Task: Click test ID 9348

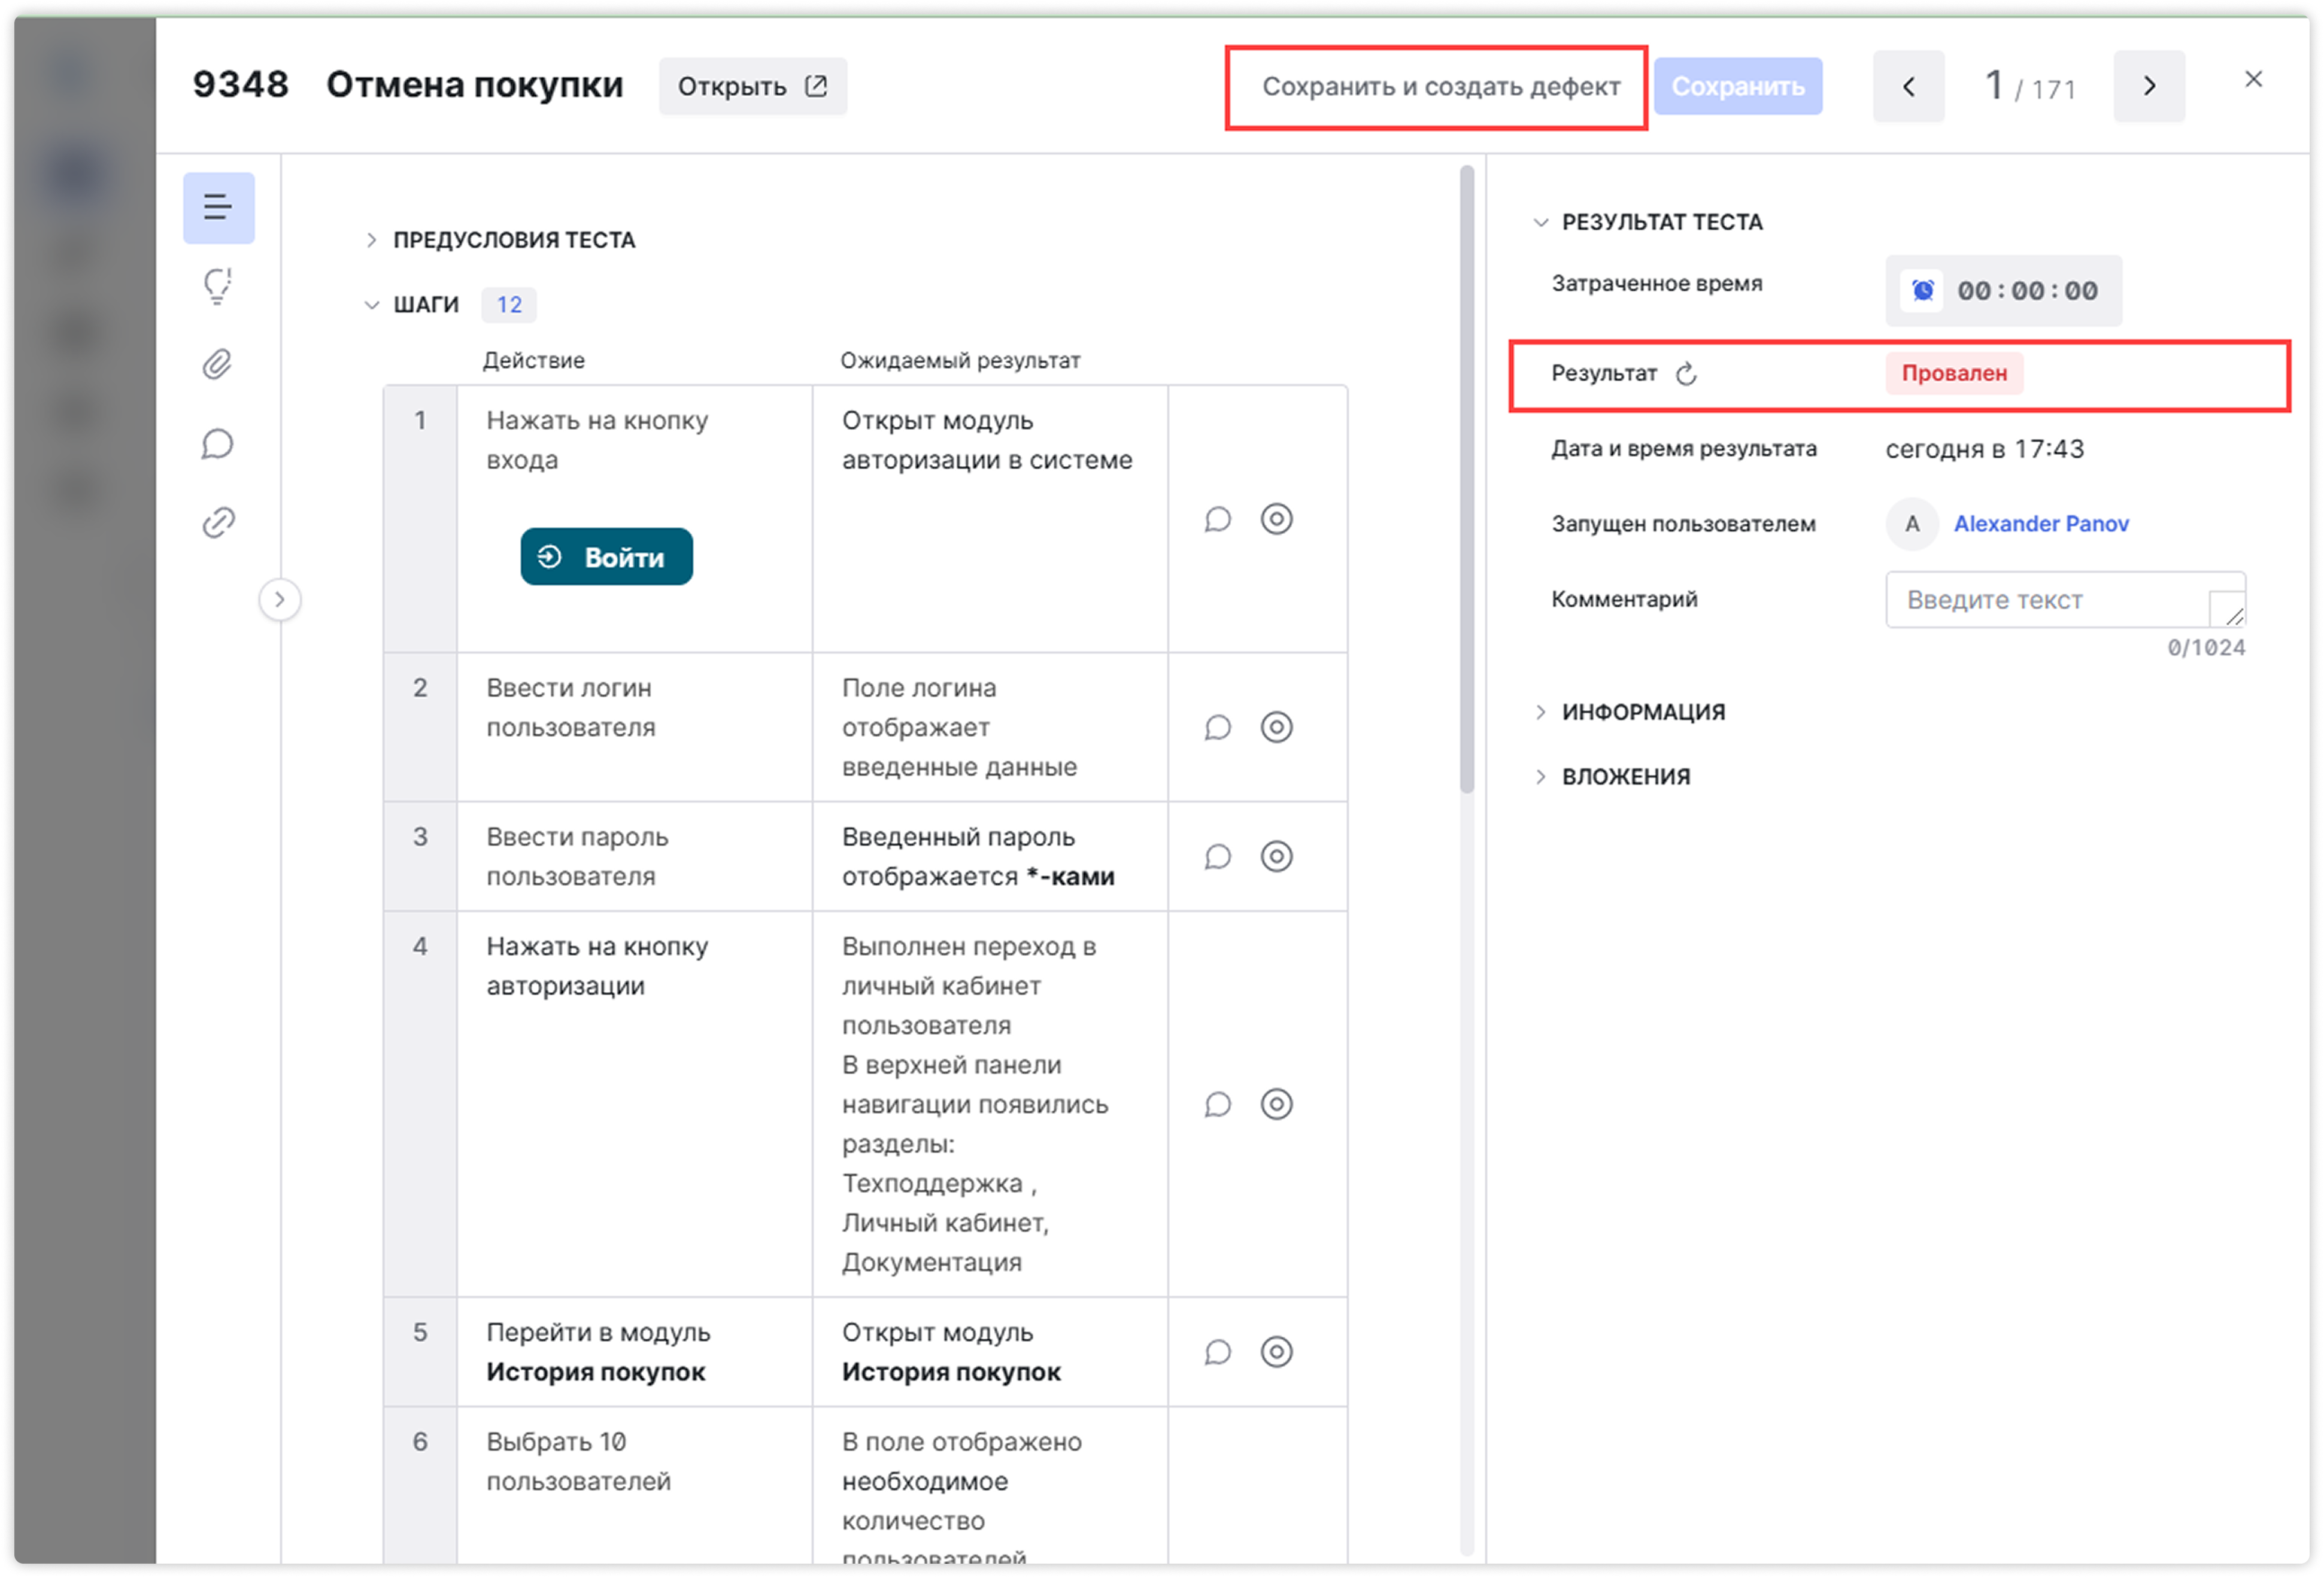Action: click(240, 85)
